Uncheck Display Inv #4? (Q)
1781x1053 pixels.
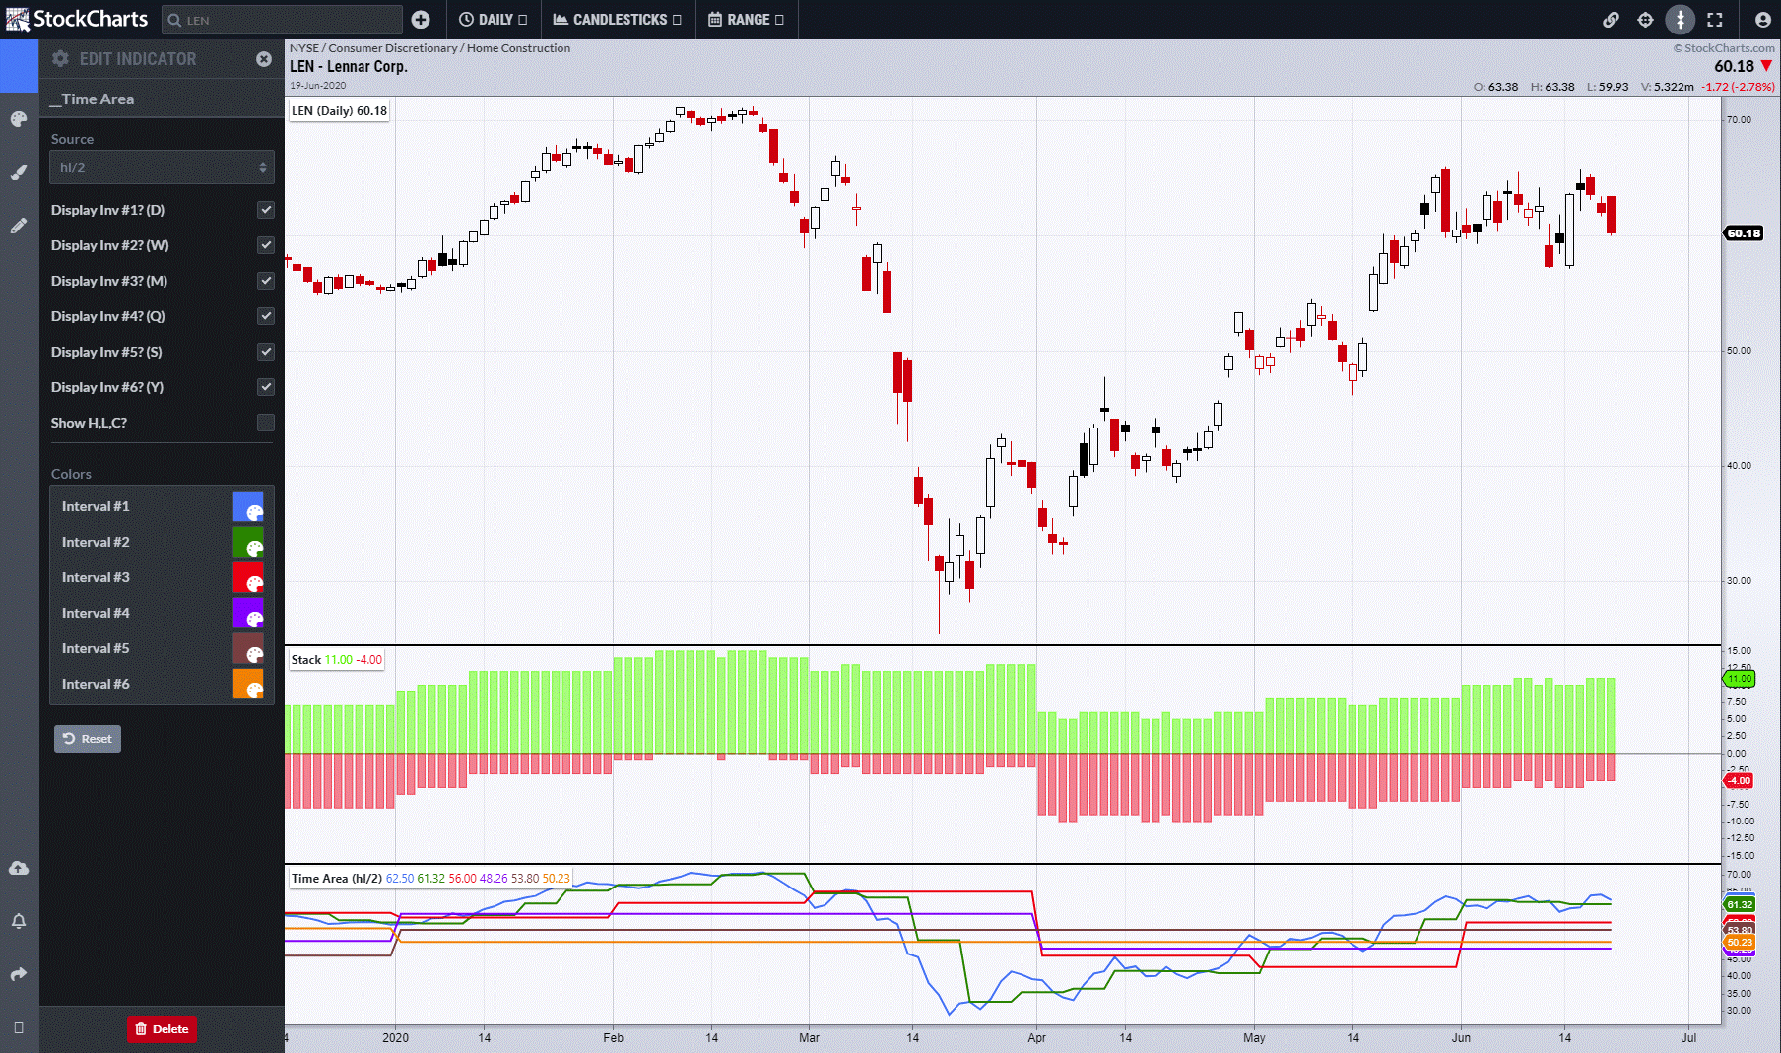tap(266, 316)
